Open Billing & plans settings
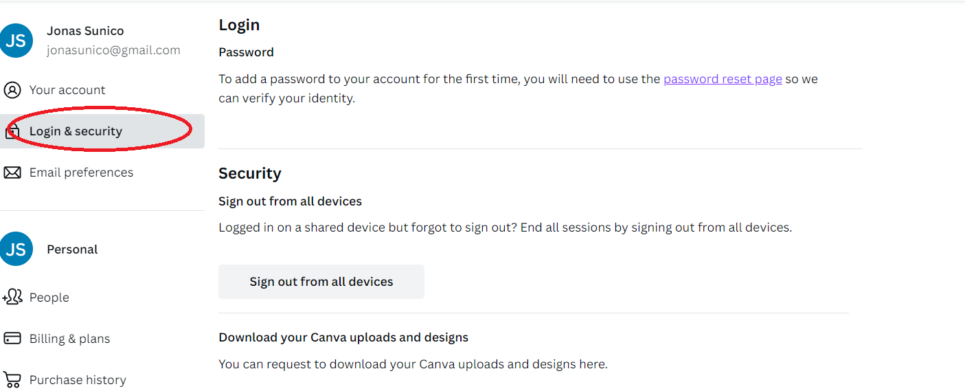965x391 pixels. 102,338
